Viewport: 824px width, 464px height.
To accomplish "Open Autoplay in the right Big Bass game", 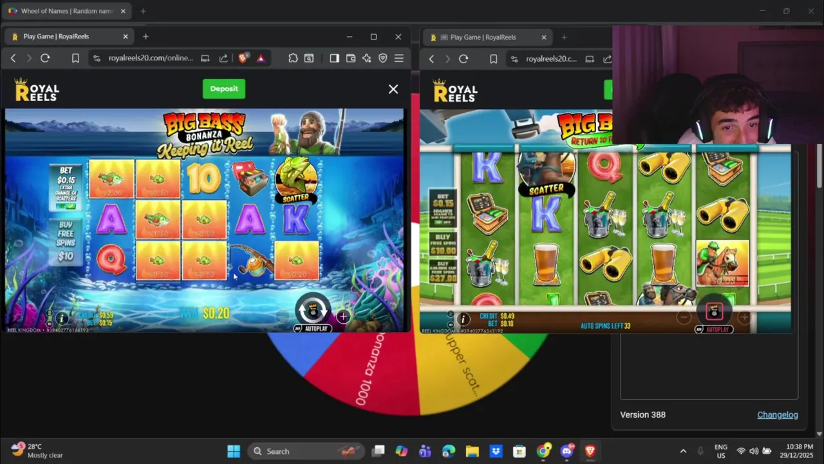I will click(714, 329).
